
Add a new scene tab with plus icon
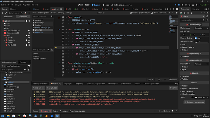click(171, 9)
